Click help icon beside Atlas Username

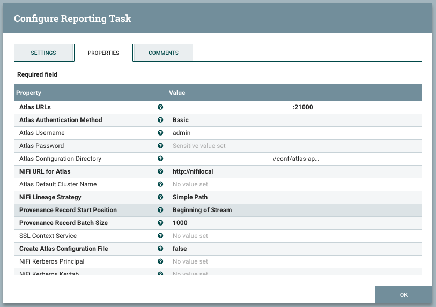160,133
